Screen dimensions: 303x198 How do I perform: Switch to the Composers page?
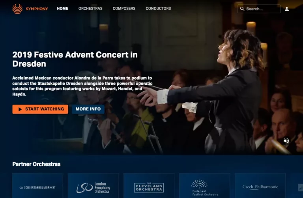click(x=124, y=9)
